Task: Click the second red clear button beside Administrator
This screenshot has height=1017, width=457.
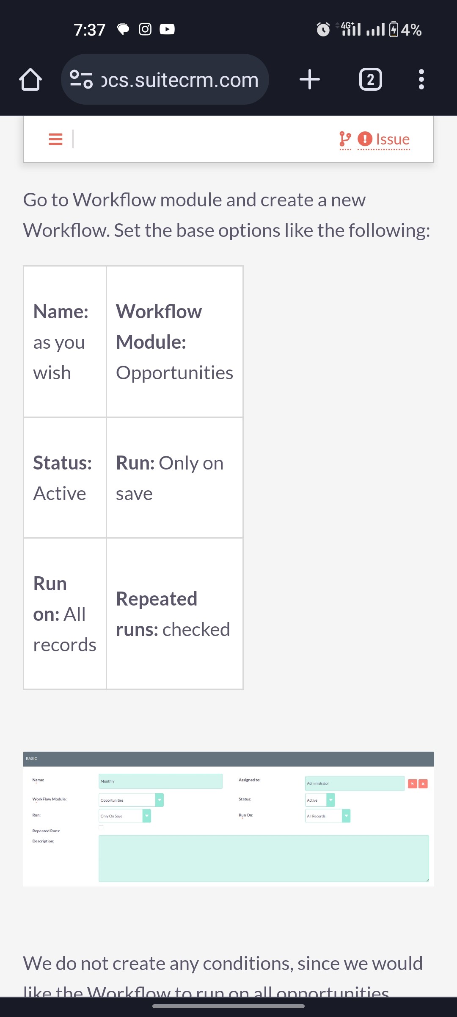Action: pyautogui.click(x=423, y=784)
